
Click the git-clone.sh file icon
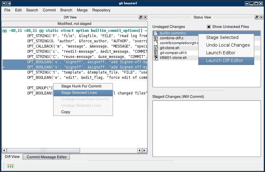coord(156,48)
